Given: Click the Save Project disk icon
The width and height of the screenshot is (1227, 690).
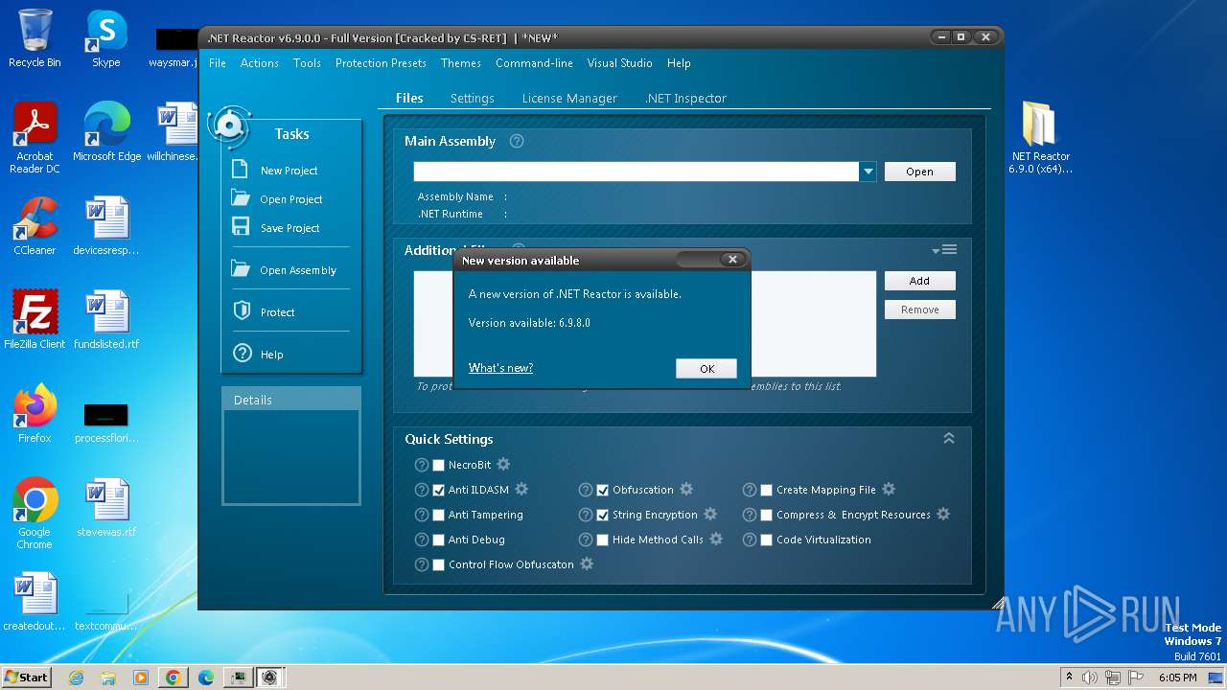Looking at the screenshot, I should (241, 227).
